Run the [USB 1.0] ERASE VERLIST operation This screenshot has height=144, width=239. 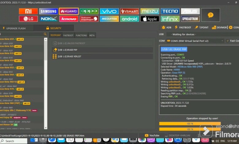[103, 56]
